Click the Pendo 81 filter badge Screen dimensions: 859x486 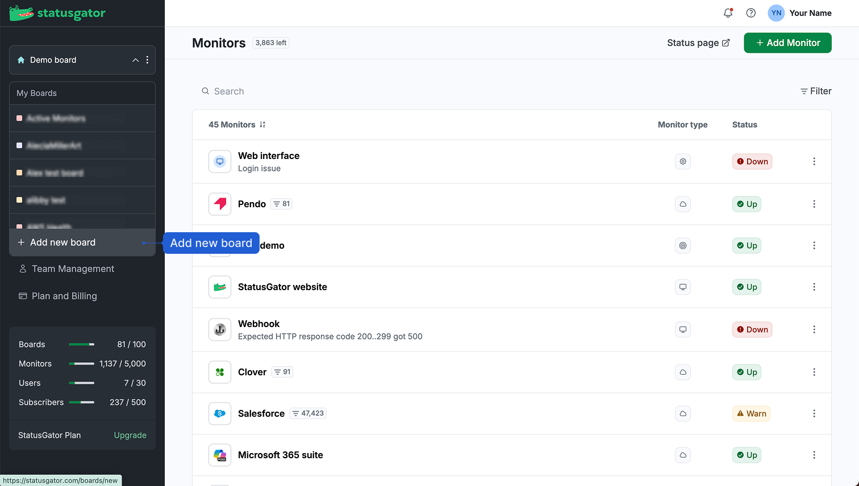[x=282, y=204]
